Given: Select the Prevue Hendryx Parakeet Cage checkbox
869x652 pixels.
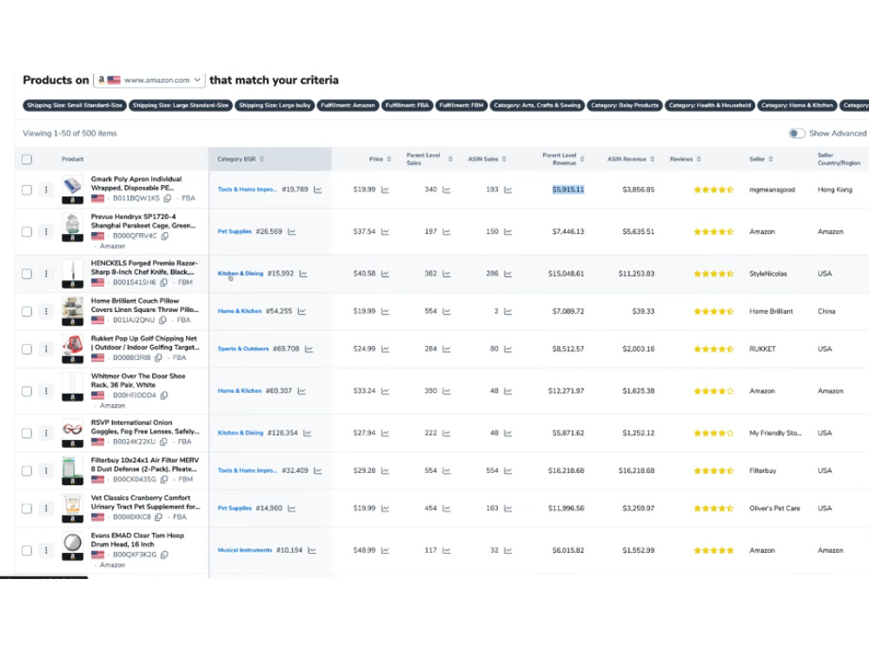Looking at the screenshot, I should coord(27,232).
